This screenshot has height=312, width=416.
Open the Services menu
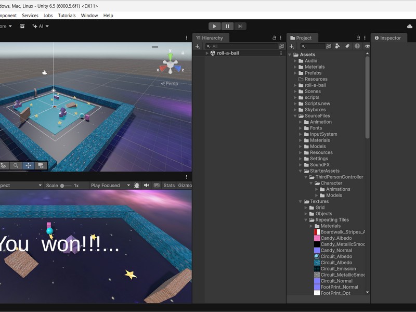(30, 16)
